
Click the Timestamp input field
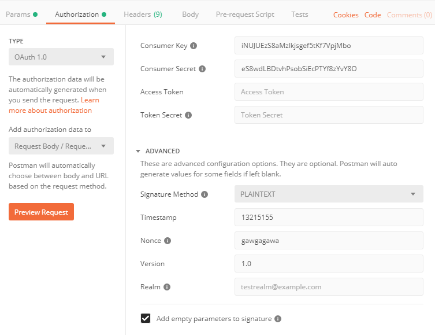(x=329, y=217)
